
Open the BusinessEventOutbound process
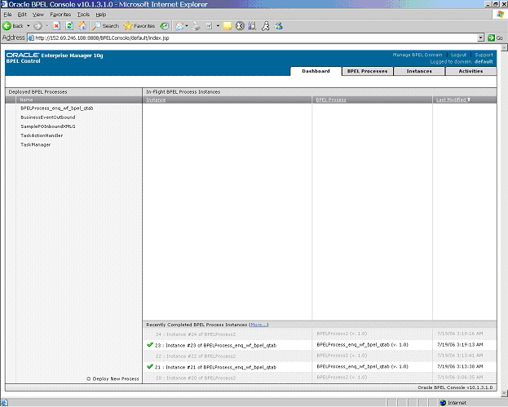point(47,117)
